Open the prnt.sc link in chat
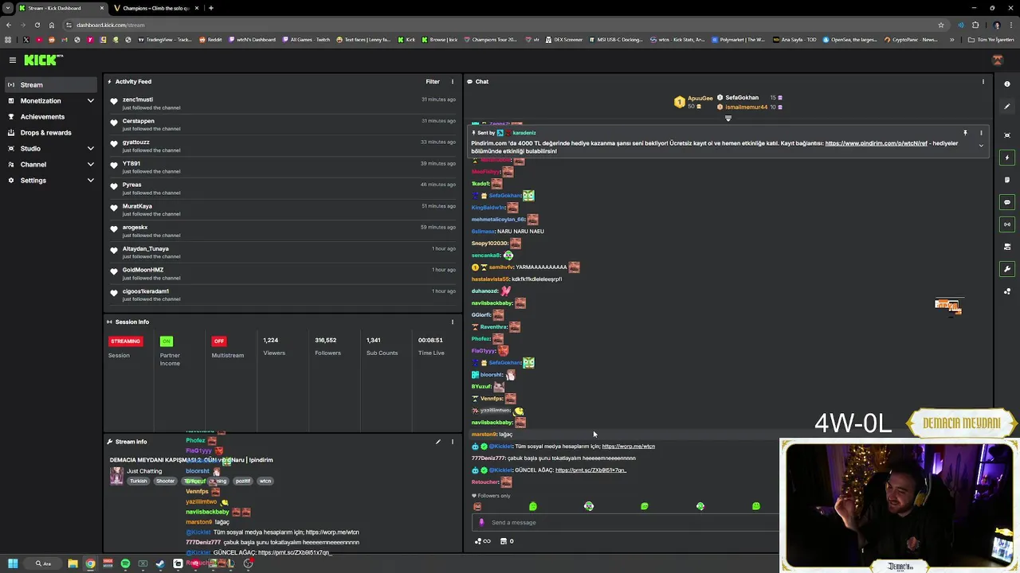Screen dimensions: 1020x573 tap(590, 470)
